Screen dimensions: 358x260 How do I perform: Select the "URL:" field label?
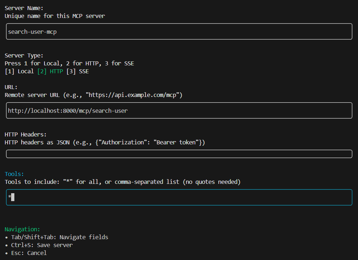(11, 87)
